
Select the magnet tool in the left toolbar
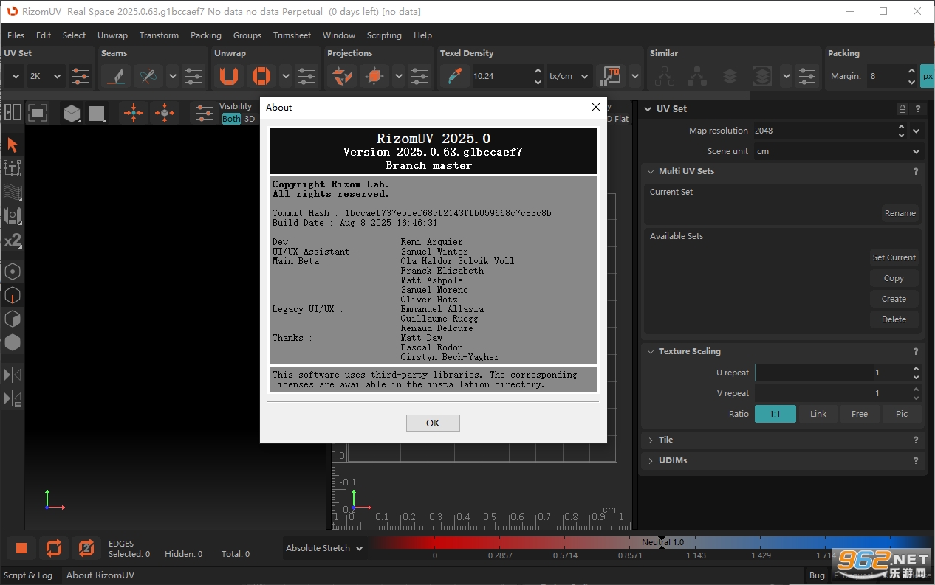tap(13, 215)
